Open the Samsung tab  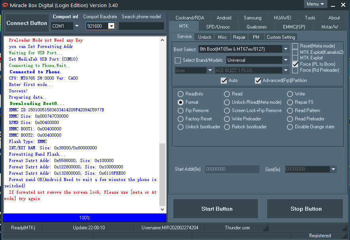(x=252, y=17)
